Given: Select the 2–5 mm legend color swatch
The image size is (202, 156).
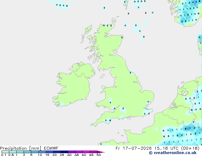Looking at the screenshot, I should tap(27, 152).
